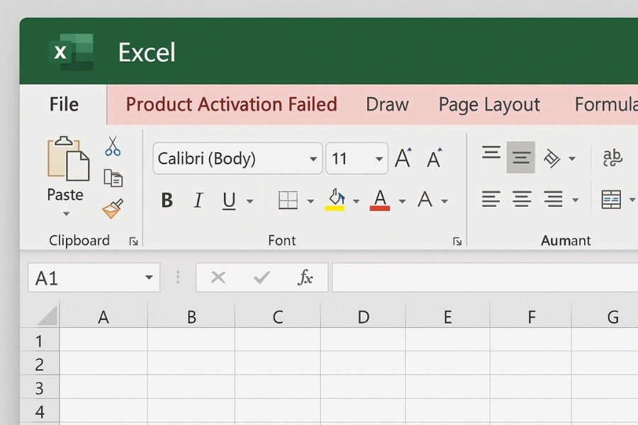Align text to the right
Screen dimensions: 638x425
(x=553, y=199)
